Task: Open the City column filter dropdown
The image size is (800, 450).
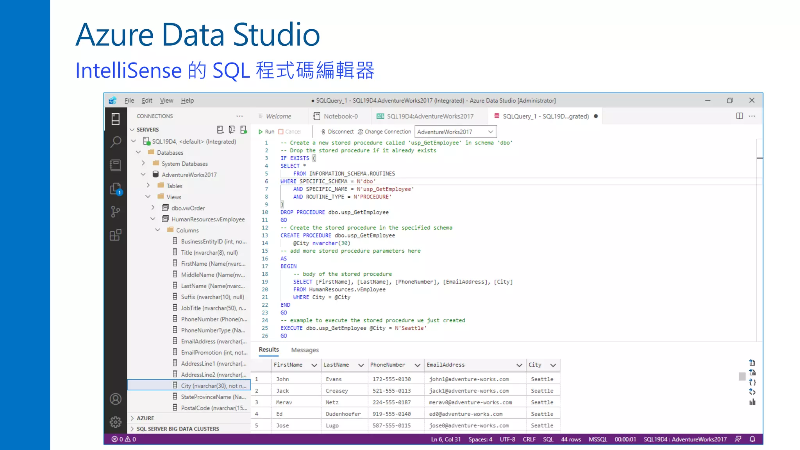Action: 553,365
